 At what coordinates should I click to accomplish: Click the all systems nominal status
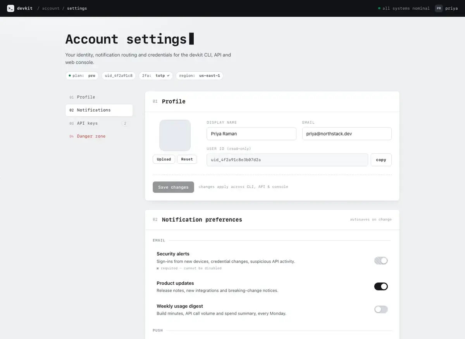pyautogui.click(x=404, y=8)
